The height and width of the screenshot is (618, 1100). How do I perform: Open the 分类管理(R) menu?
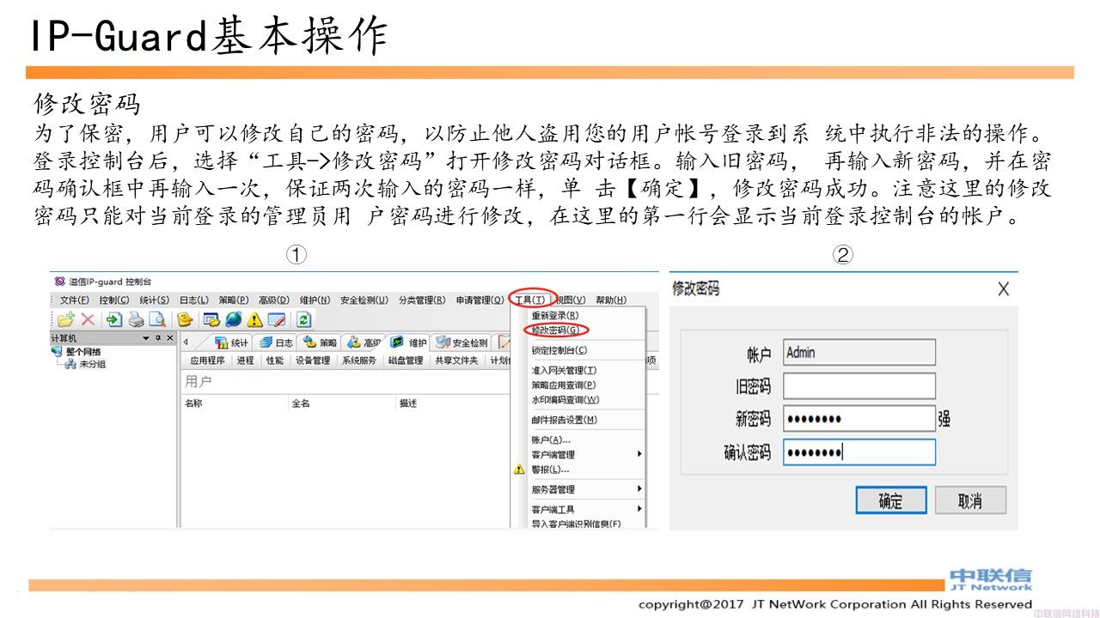click(422, 300)
